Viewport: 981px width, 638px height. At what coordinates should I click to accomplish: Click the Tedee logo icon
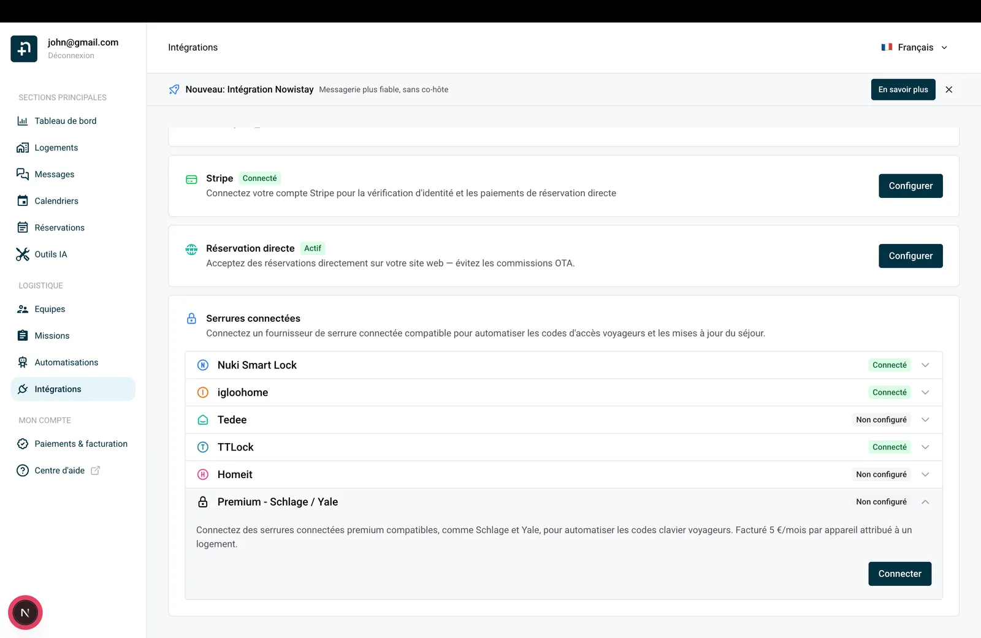point(203,420)
